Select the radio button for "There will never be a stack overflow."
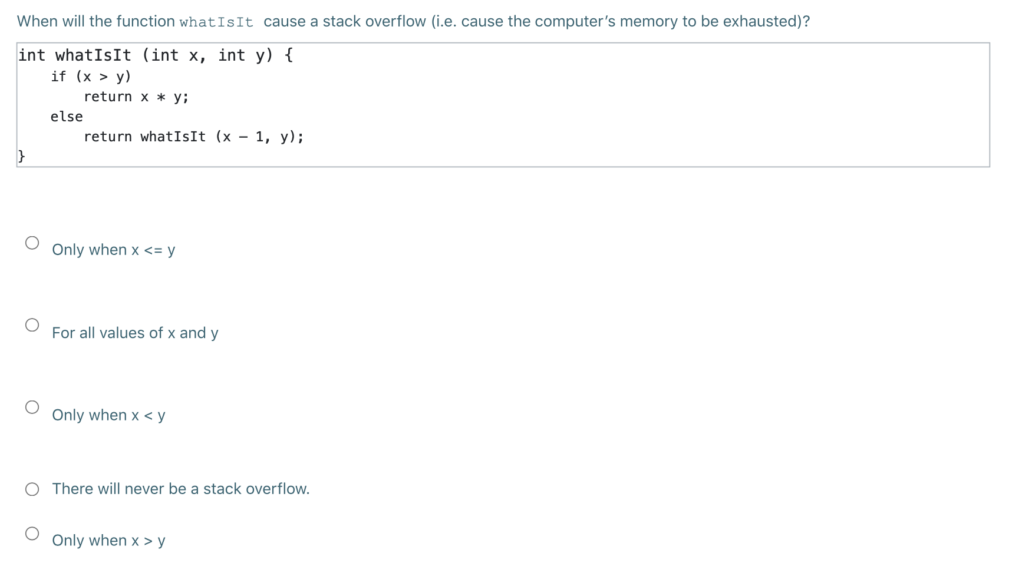 pos(32,488)
